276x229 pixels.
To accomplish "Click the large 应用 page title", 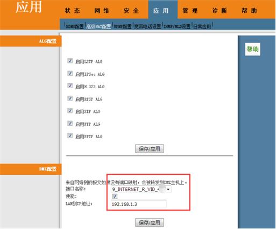I will coord(29,7).
